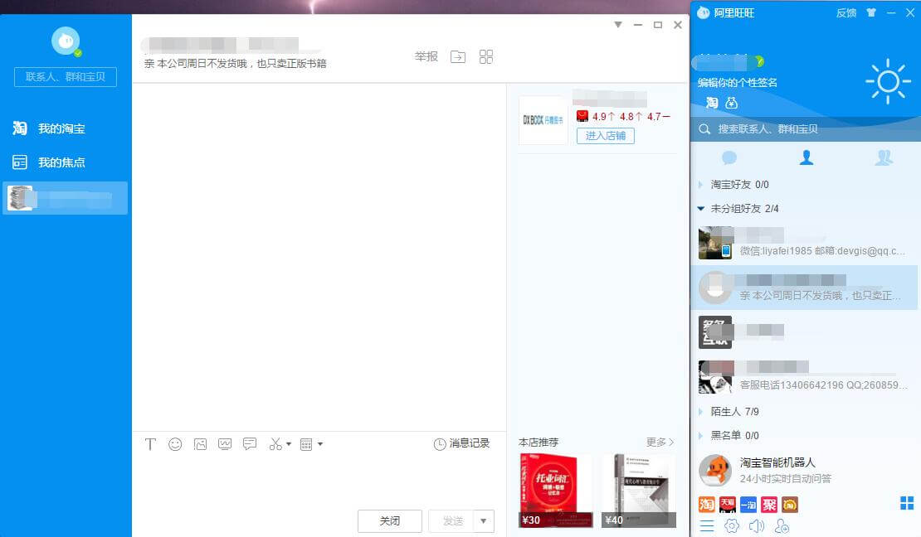The image size is (921, 537).
Task: Click 反馈 feedback in 阿里旺旺 title bar
Action: pyautogui.click(x=846, y=13)
